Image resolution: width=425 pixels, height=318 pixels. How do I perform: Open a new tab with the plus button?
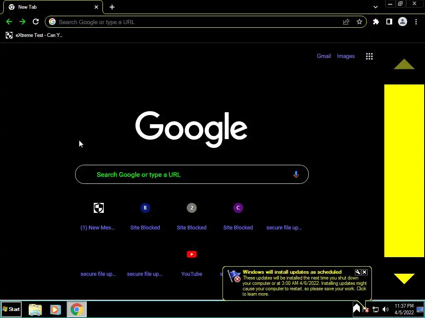coord(112,7)
